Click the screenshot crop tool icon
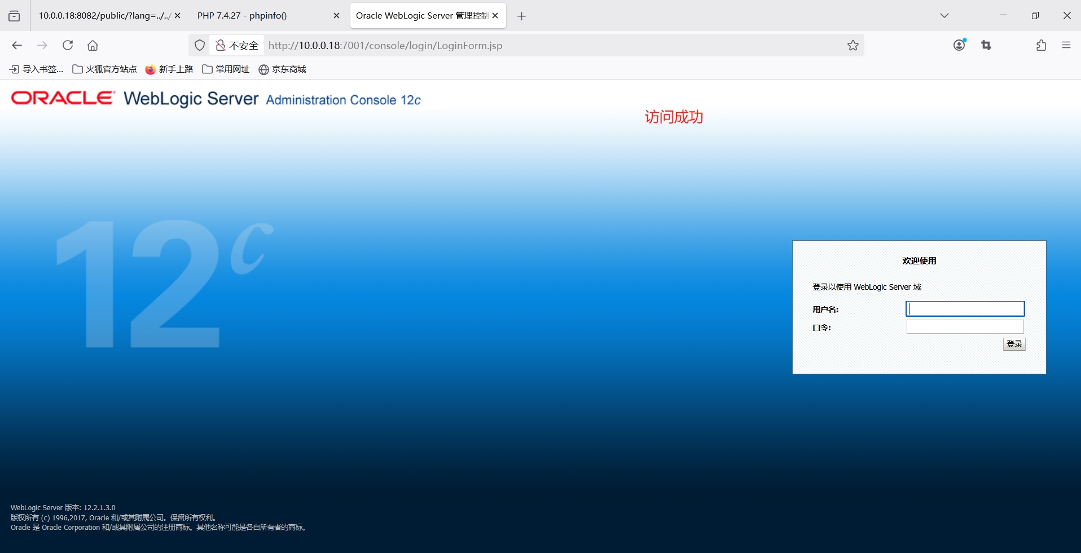Viewport: 1081px width, 553px height. [x=986, y=45]
